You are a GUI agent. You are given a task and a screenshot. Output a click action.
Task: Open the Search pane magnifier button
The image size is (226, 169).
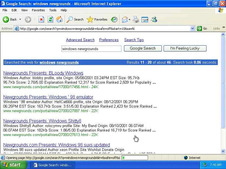click(75, 19)
